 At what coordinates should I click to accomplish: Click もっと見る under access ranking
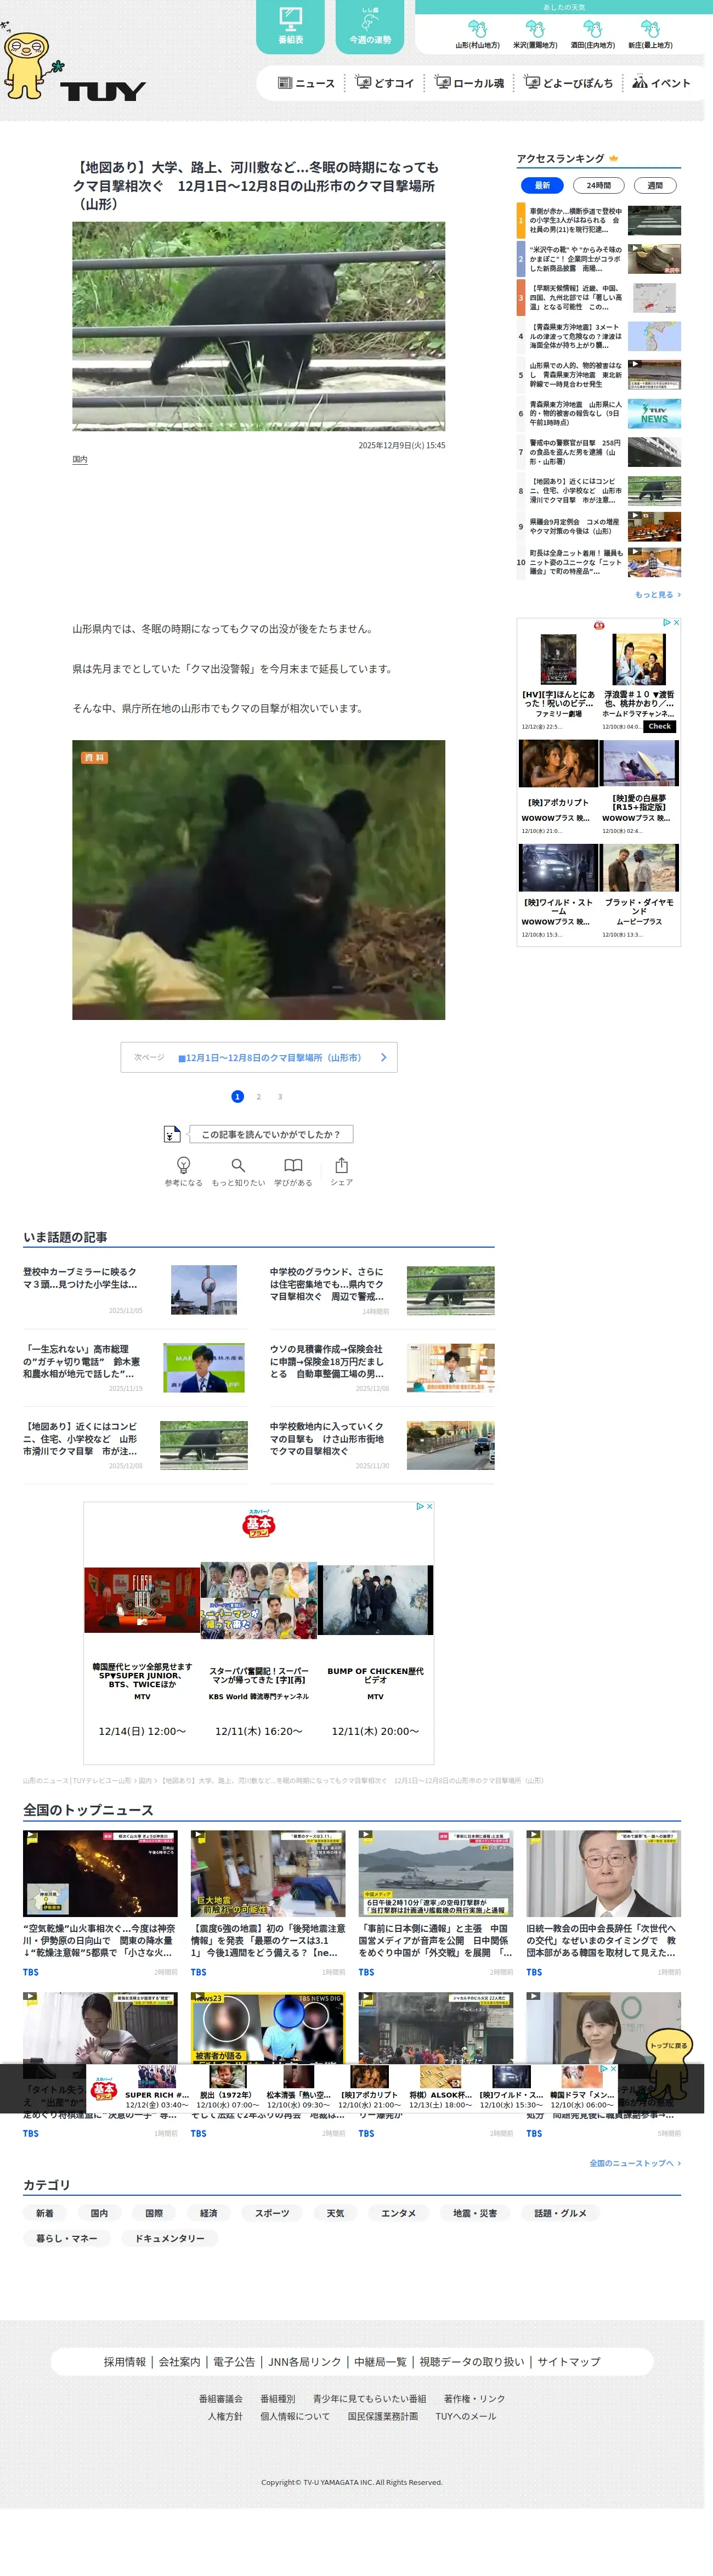point(657,594)
